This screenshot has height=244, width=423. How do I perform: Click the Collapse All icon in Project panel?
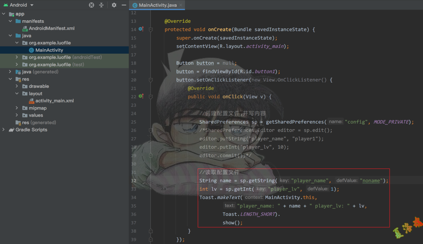tap(101, 5)
